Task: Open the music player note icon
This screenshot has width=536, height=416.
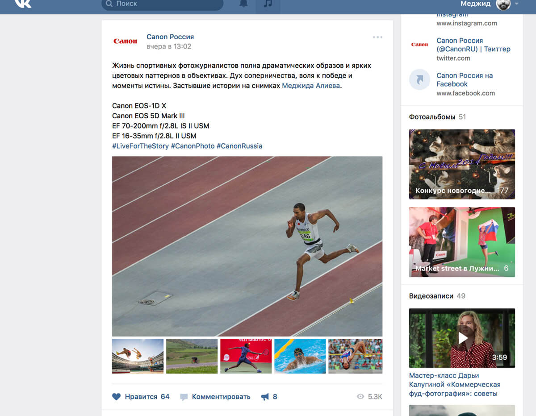Action: [268, 4]
